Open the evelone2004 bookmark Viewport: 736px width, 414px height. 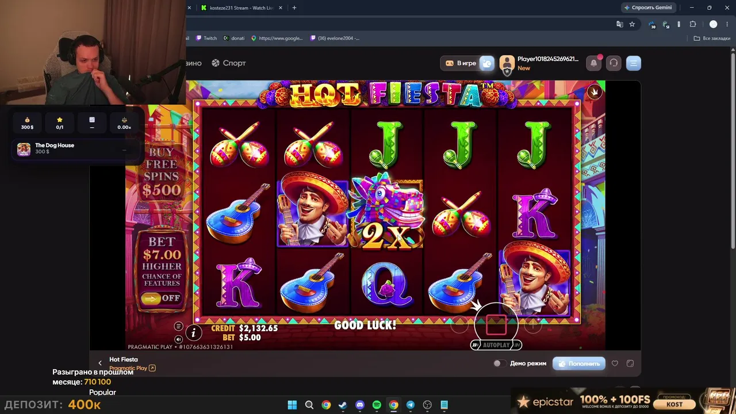[x=335, y=39]
